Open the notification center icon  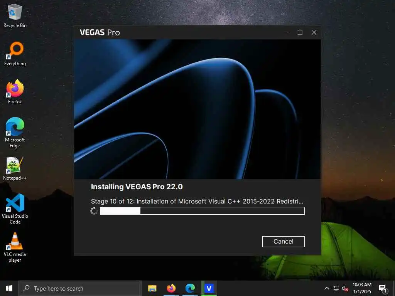pyautogui.click(x=382, y=288)
